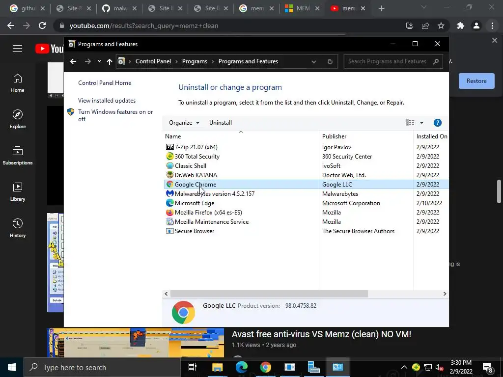Open the view options dropdown arrow

pyautogui.click(x=421, y=122)
